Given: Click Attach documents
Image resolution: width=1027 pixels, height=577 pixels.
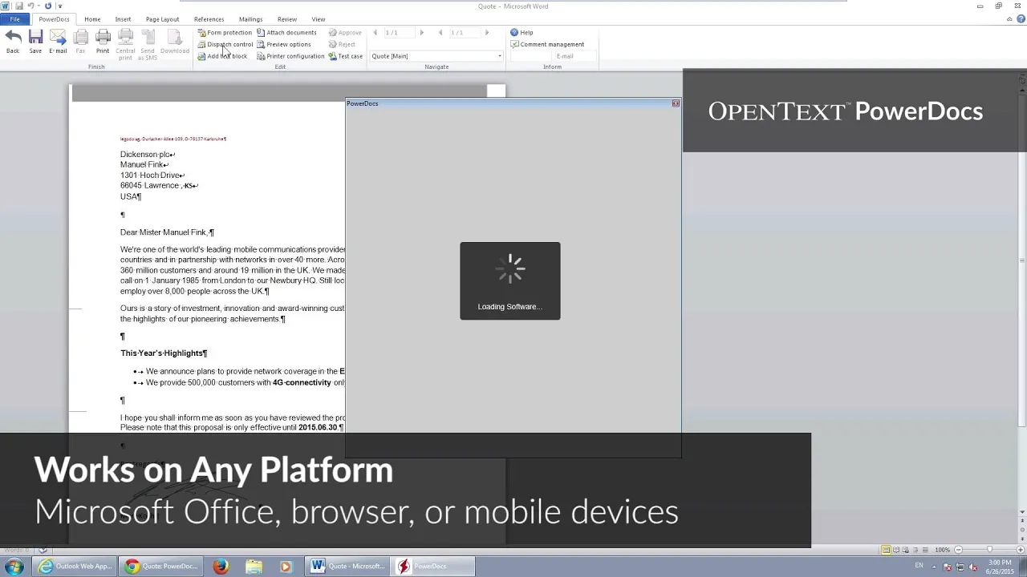Looking at the screenshot, I should 286,33.
